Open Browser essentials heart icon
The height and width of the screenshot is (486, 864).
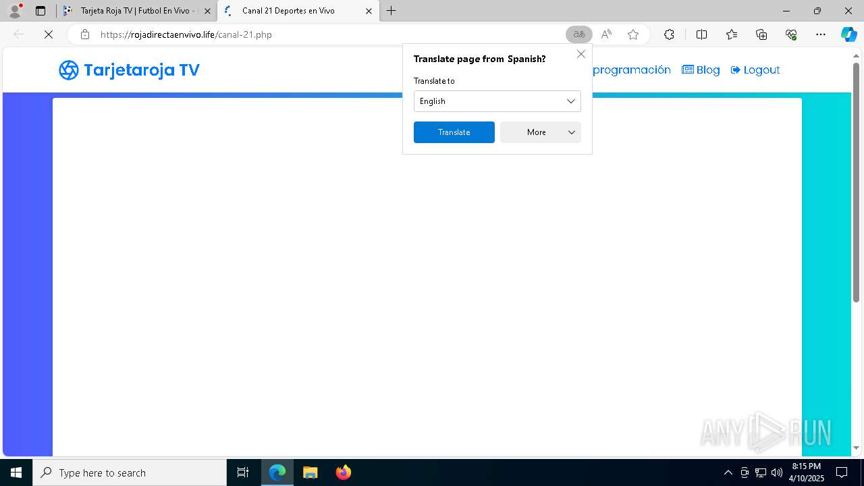click(791, 34)
